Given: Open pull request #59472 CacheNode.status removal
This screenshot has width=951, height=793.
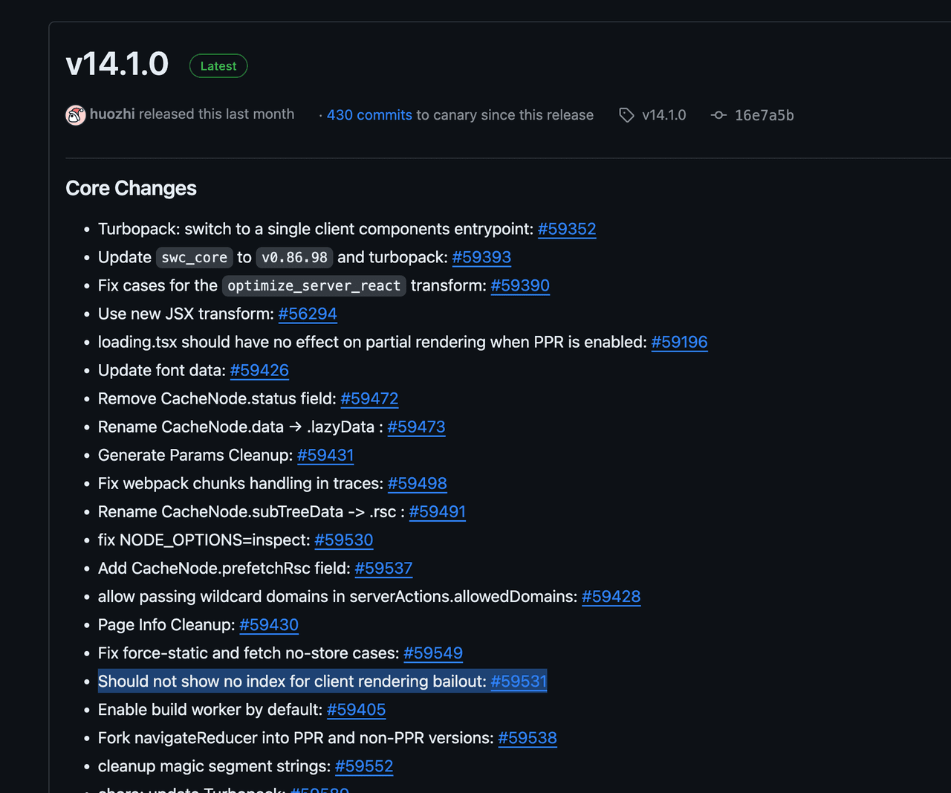Looking at the screenshot, I should 369,398.
